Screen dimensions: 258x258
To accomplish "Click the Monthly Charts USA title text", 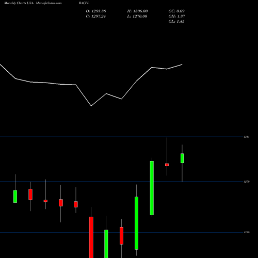I will tap(18, 3).
